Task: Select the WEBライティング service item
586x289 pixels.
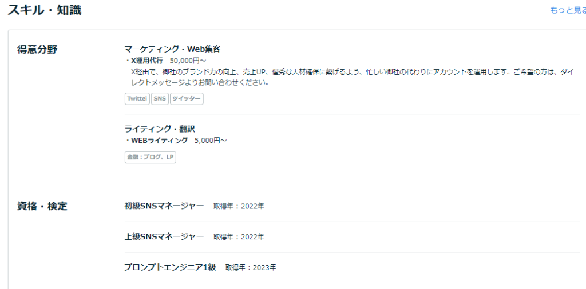Action: pos(159,140)
